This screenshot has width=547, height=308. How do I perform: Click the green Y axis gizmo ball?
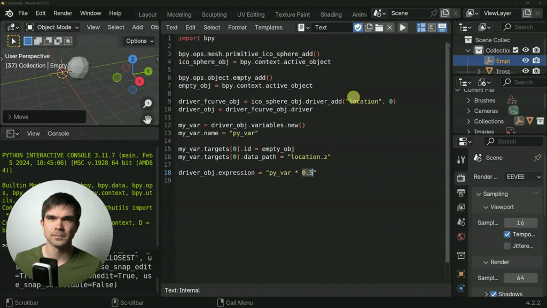[x=149, y=72]
